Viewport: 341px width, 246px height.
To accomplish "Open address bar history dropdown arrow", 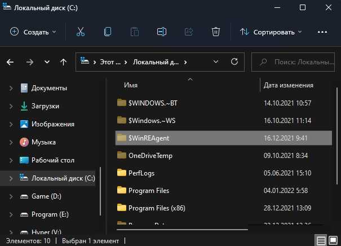I will [215, 62].
